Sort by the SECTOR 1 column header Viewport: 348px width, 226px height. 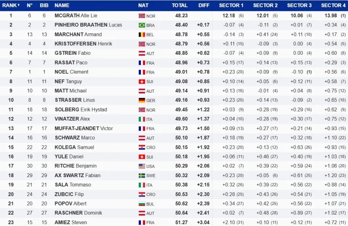coord(231,5)
